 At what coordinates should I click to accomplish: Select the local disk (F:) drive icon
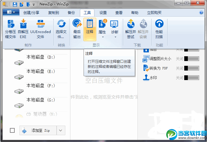tap(19, 91)
